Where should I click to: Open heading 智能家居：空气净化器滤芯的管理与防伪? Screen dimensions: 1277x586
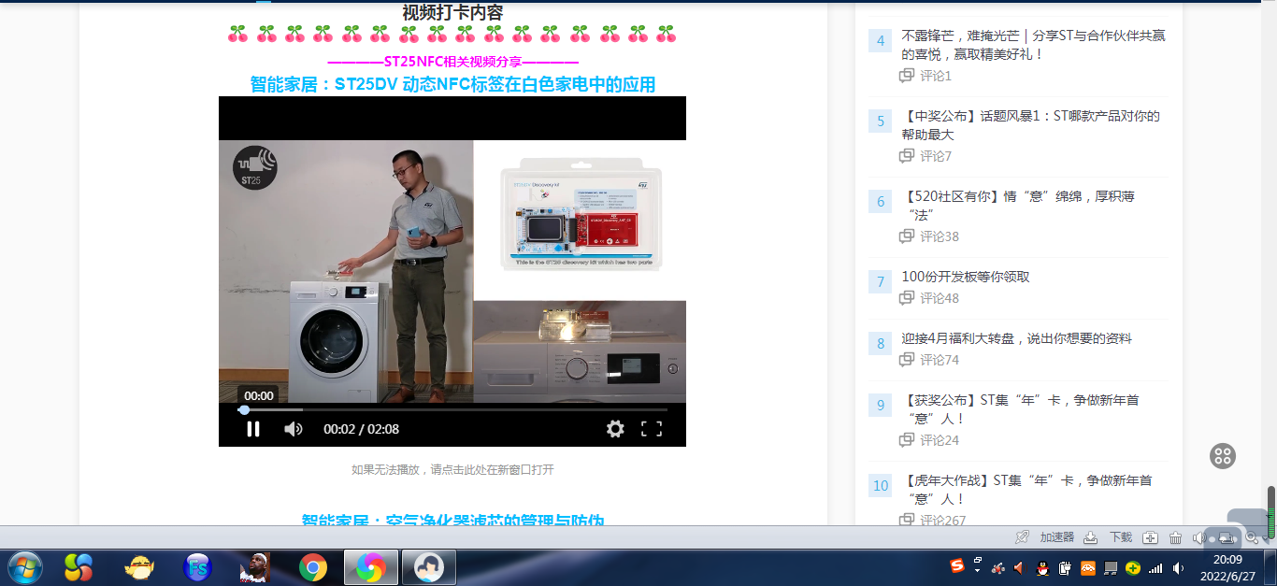click(x=452, y=520)
